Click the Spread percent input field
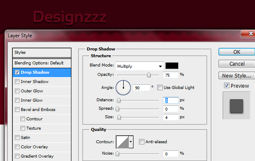 (171, 109)
